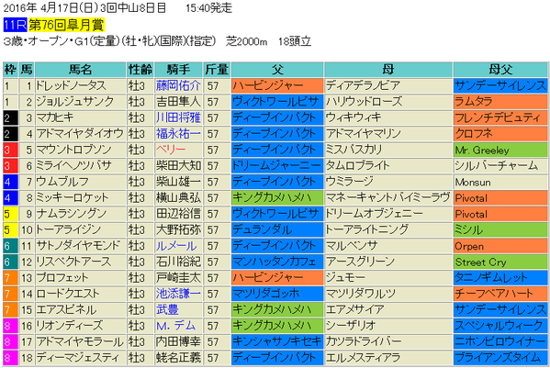Click race title 第76回皐月賞
The height and width of the screenshot is (368, 550).
[x=66, y=25]
